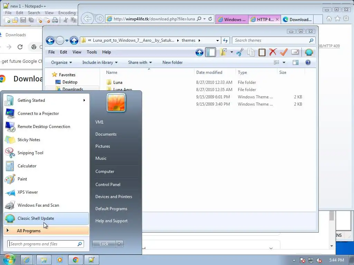
Task: Open the arrow next to the Lock button
Action: [x=119, y=244]
